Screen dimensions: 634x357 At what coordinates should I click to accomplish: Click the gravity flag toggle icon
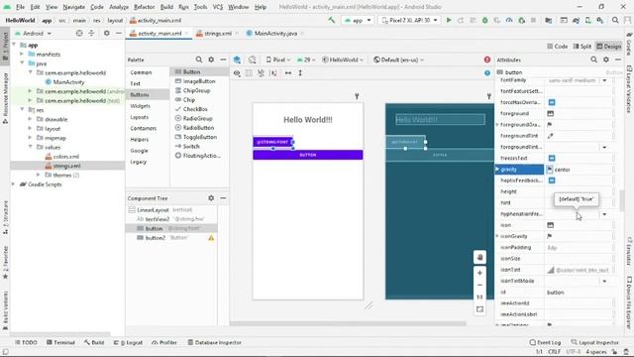point(550,170)
